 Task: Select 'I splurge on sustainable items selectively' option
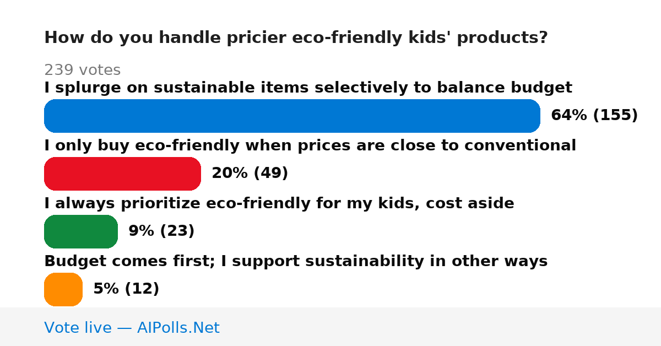pyautogui.click(x=308, y=88)
